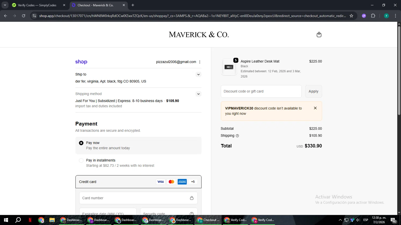401x225 pixels.
Task: Open Windows taskbar search
Action: 18,220
